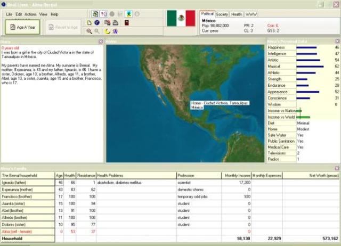Switch to the Society tab
341x246 pixels.
(x=222, y=13)
